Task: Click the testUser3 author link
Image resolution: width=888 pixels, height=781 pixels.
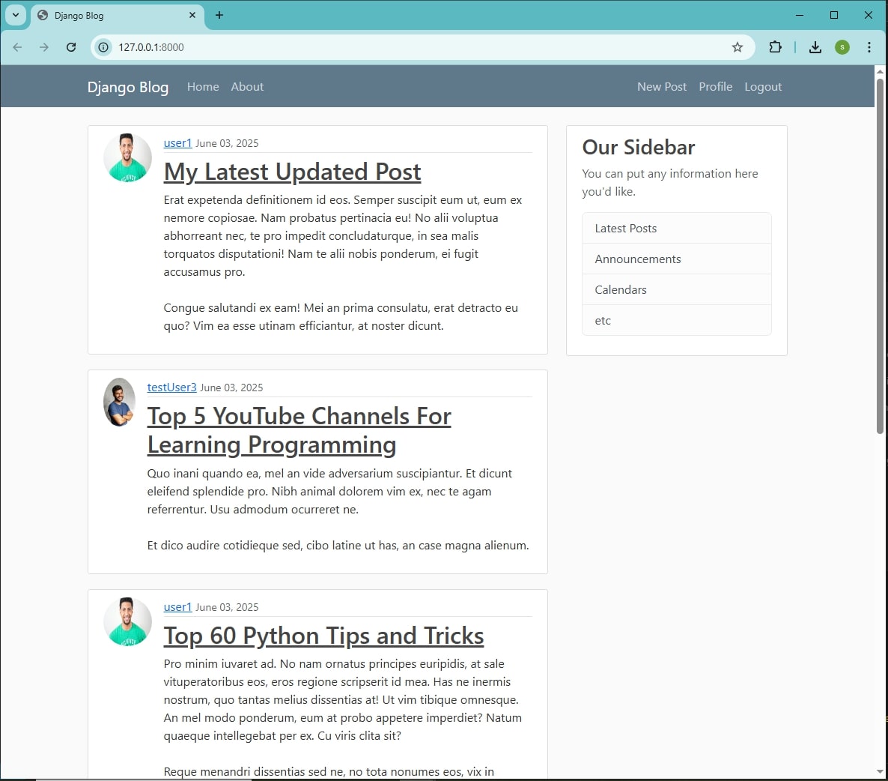Action: tap(171, 387)
